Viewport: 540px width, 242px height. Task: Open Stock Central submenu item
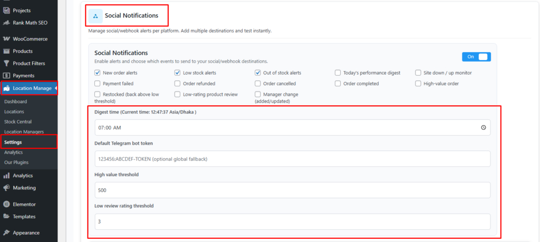coord(18,122)
